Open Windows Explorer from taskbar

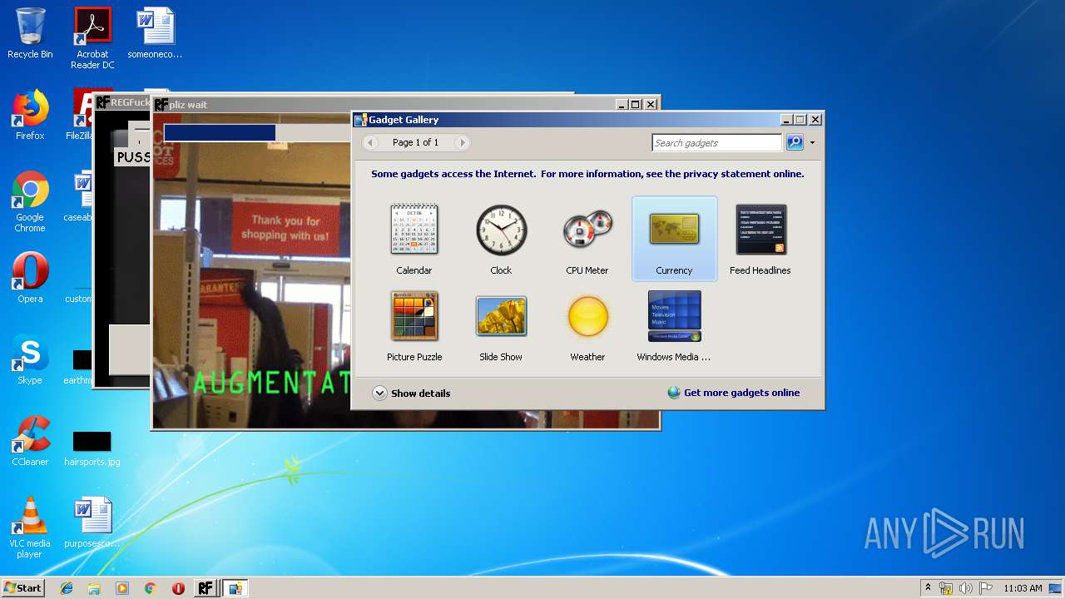click(x=94, y=588)
